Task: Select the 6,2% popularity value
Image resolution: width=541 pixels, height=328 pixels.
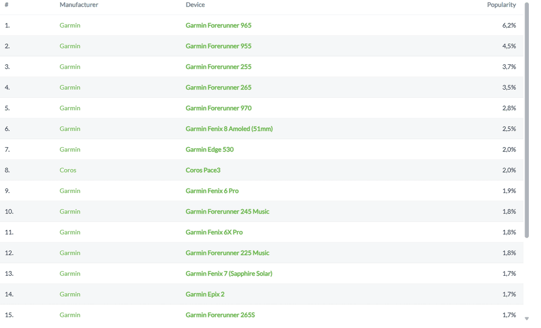Action: pyautogui.click(x=509, y=25)
